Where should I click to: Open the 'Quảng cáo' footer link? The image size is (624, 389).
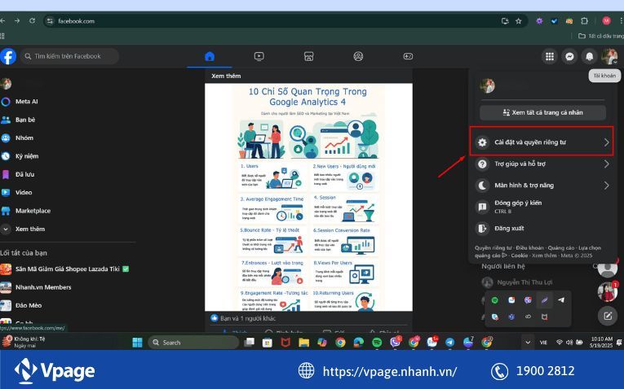click(x=560, y=247)
